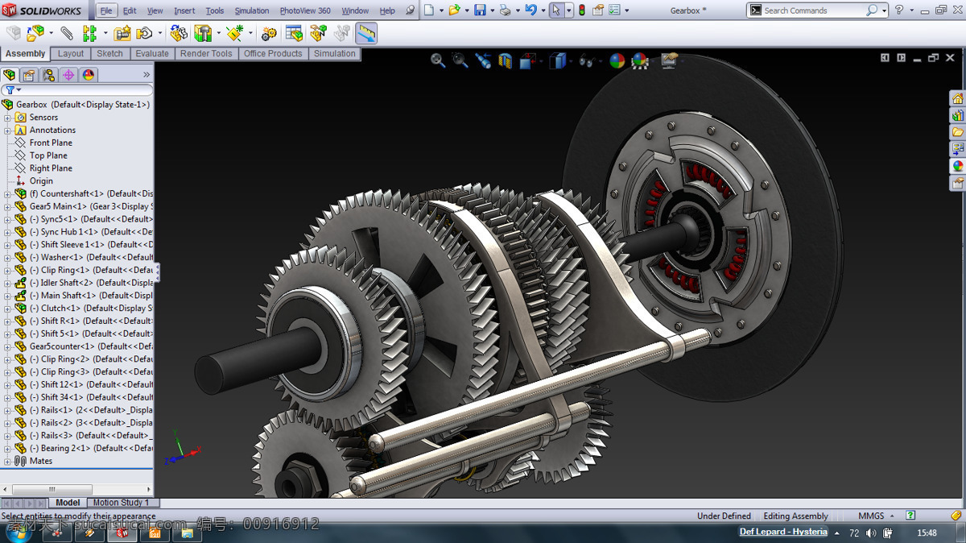Click the Rebuild traffic light icon
The image size is (966, 543).
point(581,10)
